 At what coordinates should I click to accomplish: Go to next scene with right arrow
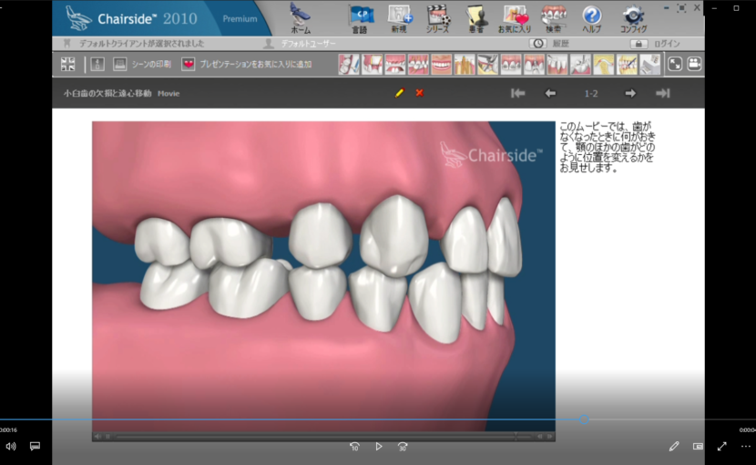[630, 93]
